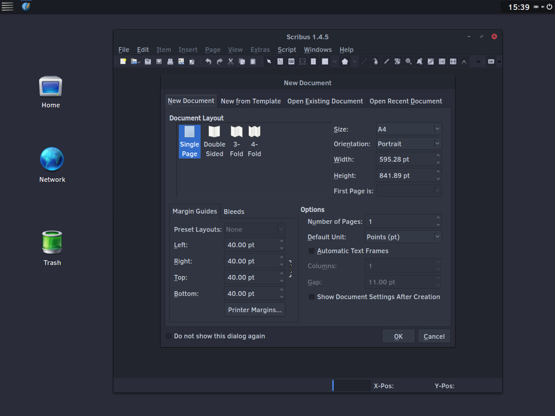Expand the Open toolbar icon's dropdown arrow
The image size is (555, 416).
click(x=139, y=62)
